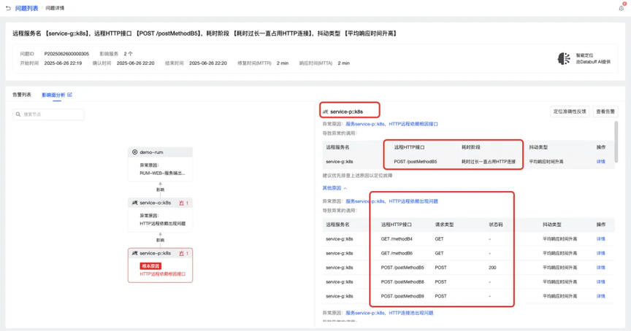Go to 问题列表 breadcrumb
This screenshot has width=631, height=331.
click(26, 8)
